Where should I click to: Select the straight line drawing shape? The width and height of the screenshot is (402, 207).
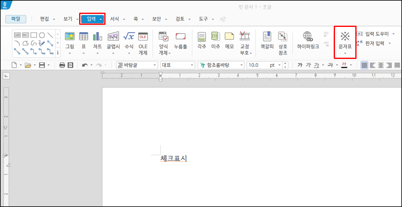(x=50, y=35)
